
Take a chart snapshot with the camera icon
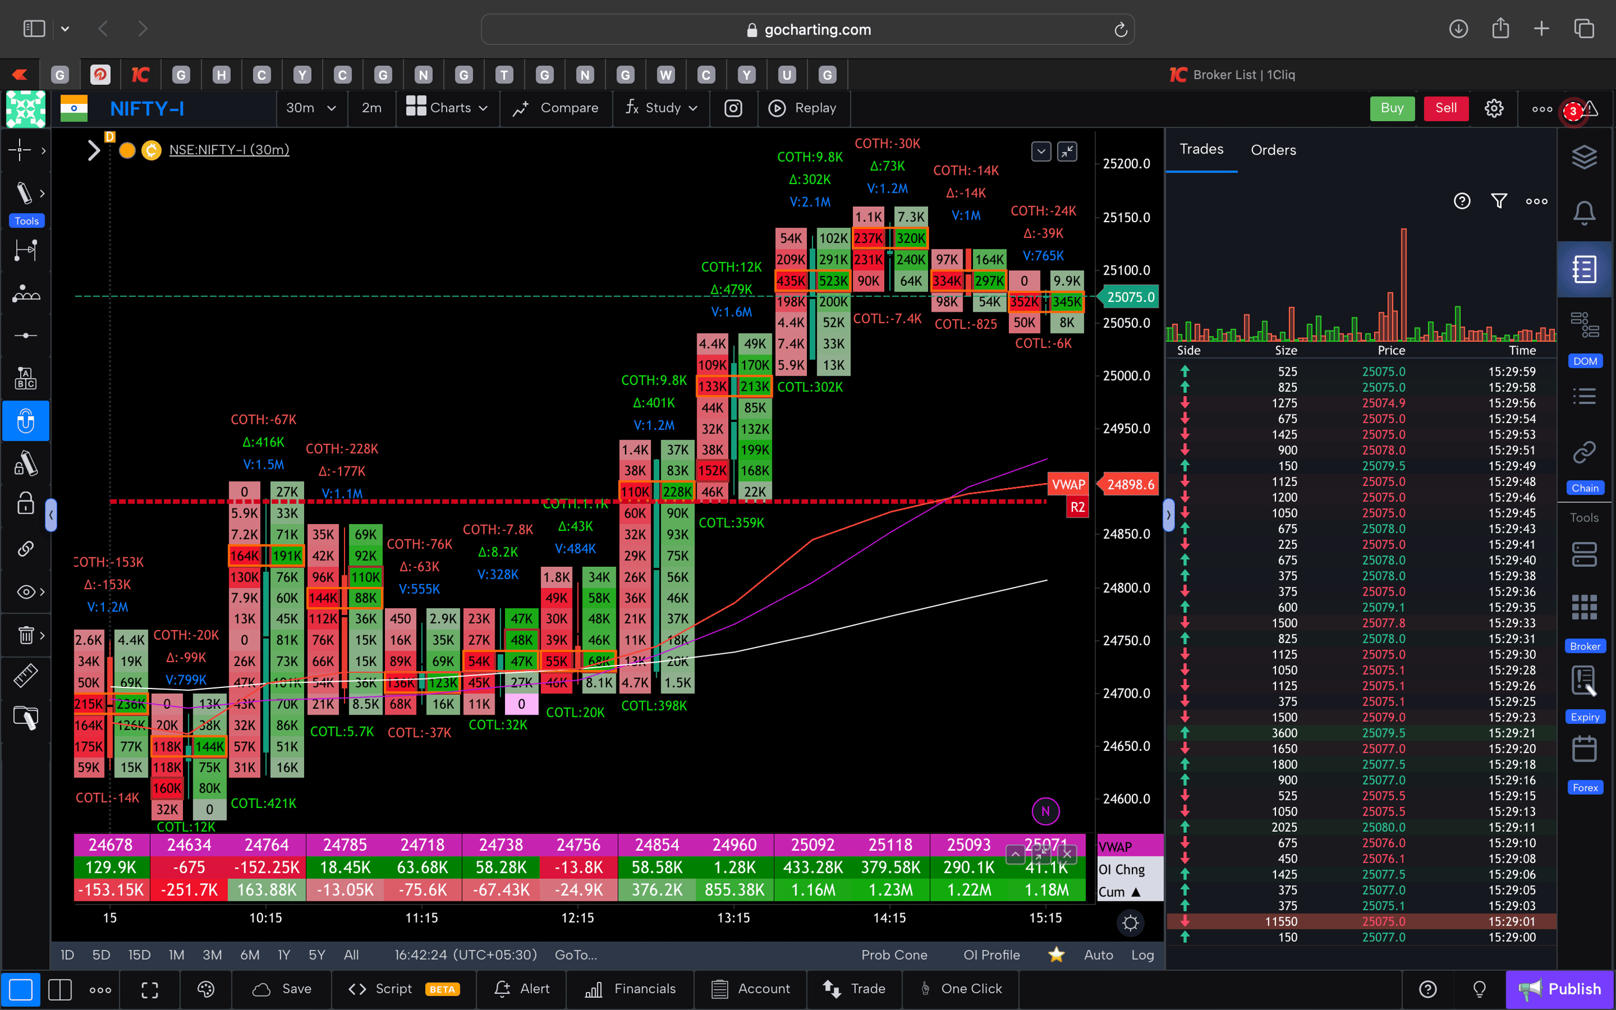[x=733, y=109]
